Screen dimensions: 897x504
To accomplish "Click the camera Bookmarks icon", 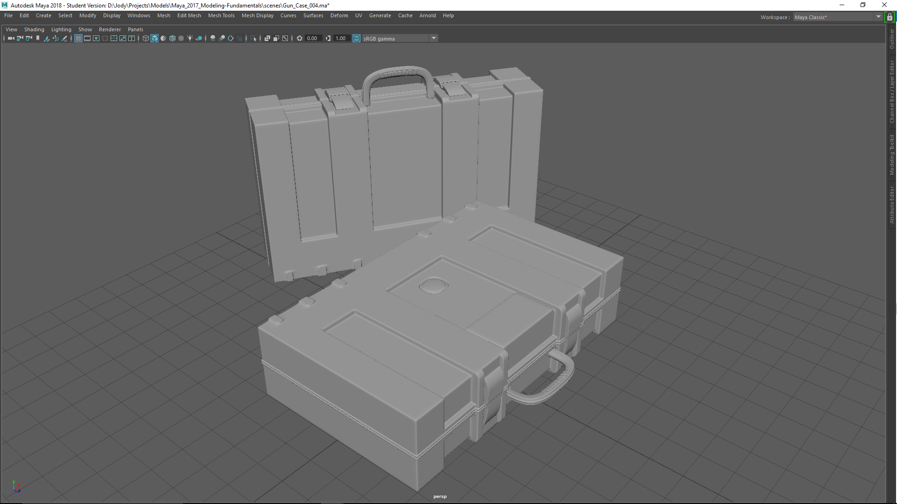I will point(38,38).
